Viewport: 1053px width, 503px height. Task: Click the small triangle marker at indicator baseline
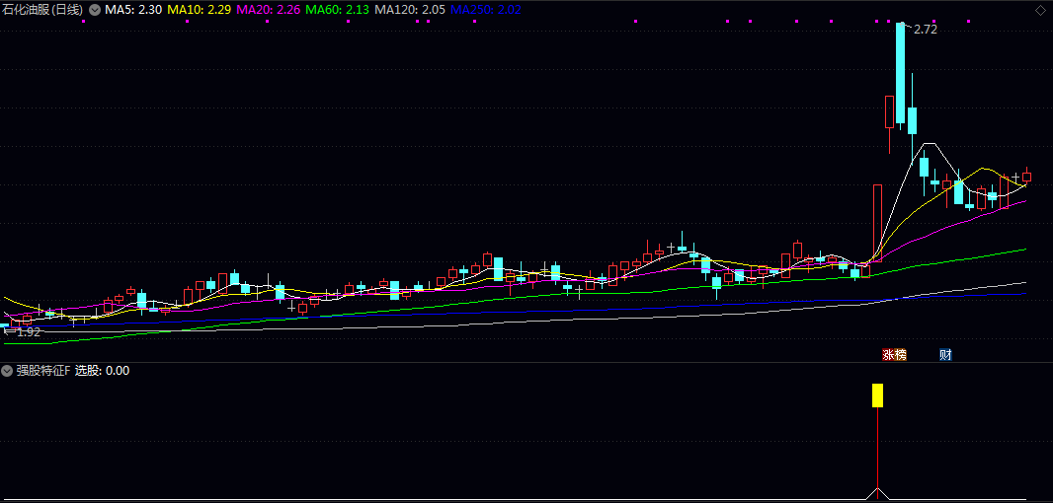(876, 492)
